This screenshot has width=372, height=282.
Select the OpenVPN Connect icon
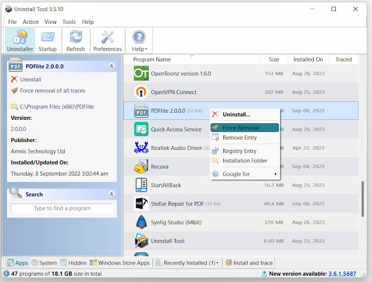pyautogui.click(x=141, y=92)
